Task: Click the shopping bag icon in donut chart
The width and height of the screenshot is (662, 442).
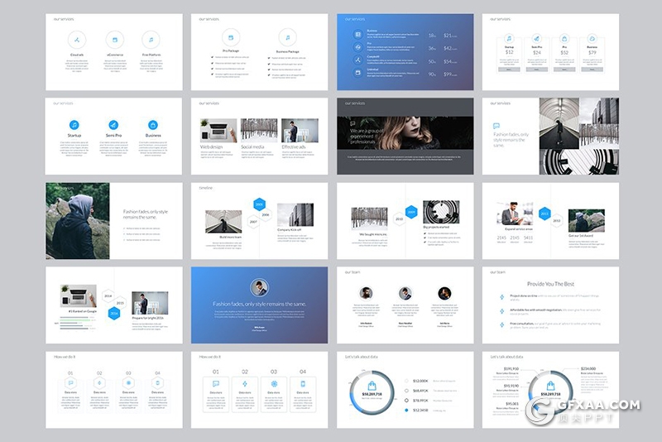Action: coord(372,386)
